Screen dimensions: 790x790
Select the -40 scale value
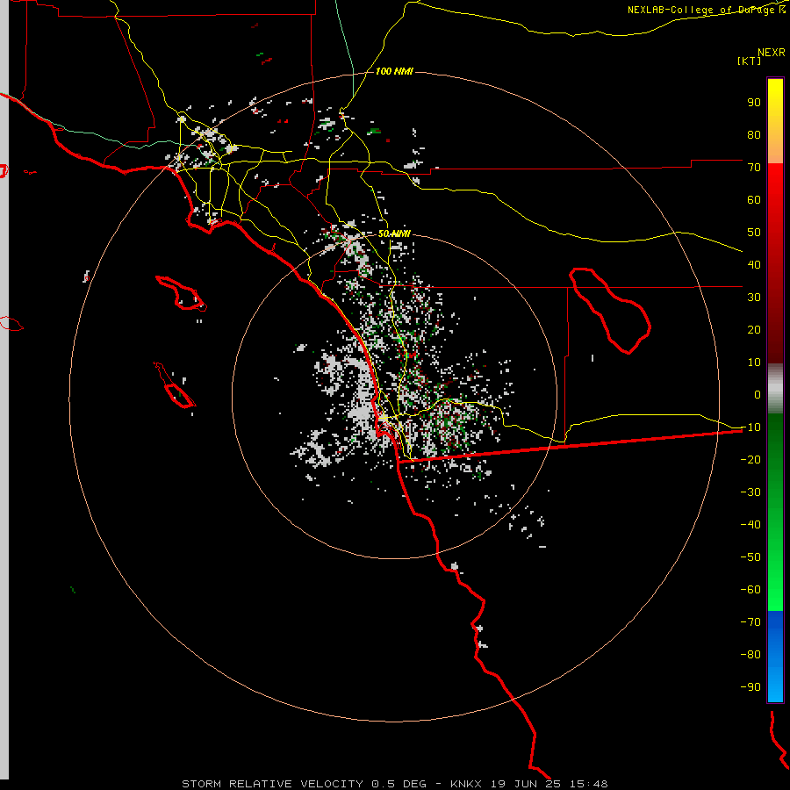point(750,525)
